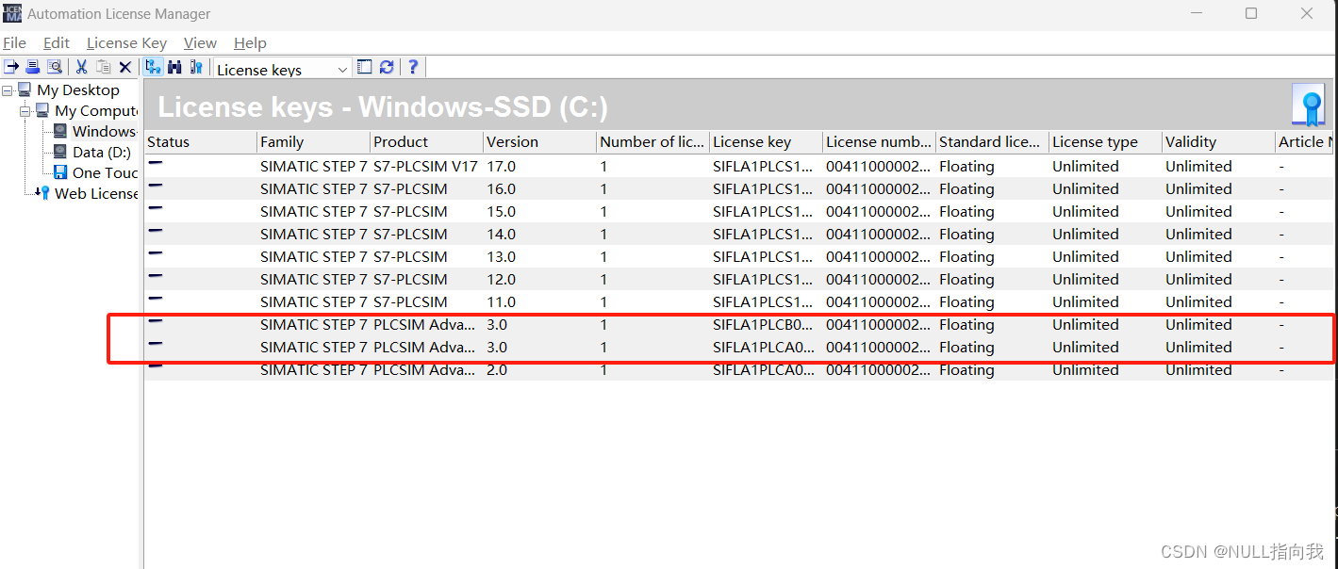Image resolution: width=1338 pixels, height=569 pixels.
Task: Open the Edit menu
Action: pos(57,43)
